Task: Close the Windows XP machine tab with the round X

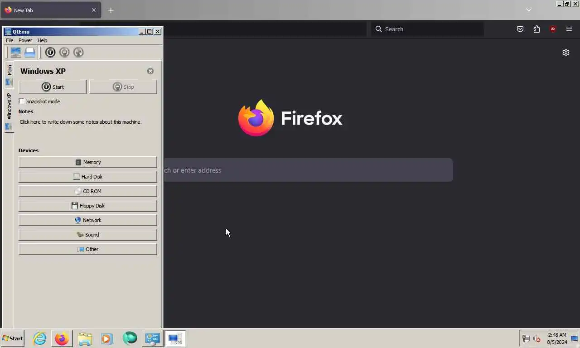Action: [x=150, y=71]
